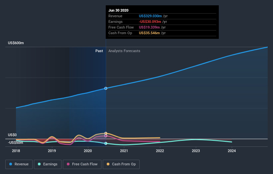
Task: Click the pink Free Cash Flow data marker
Action: (106, 136)
